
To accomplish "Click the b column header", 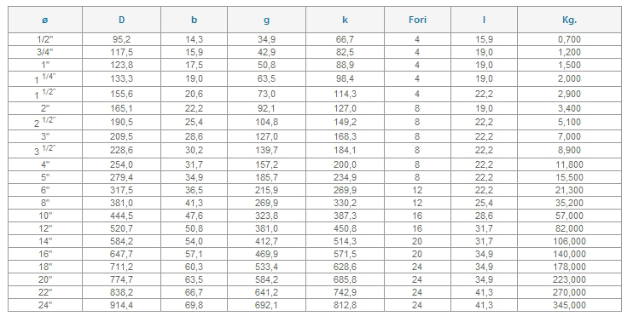I will (x=195, y=20).
